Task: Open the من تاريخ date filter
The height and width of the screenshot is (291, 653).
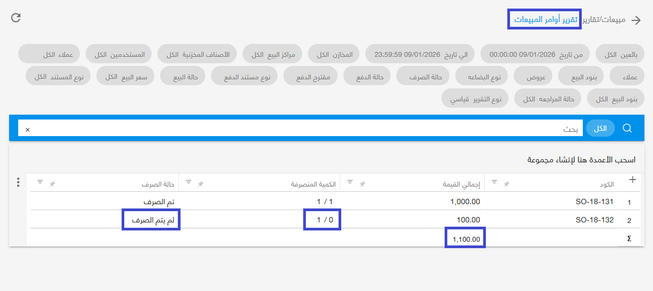Action: click(535, 54)
